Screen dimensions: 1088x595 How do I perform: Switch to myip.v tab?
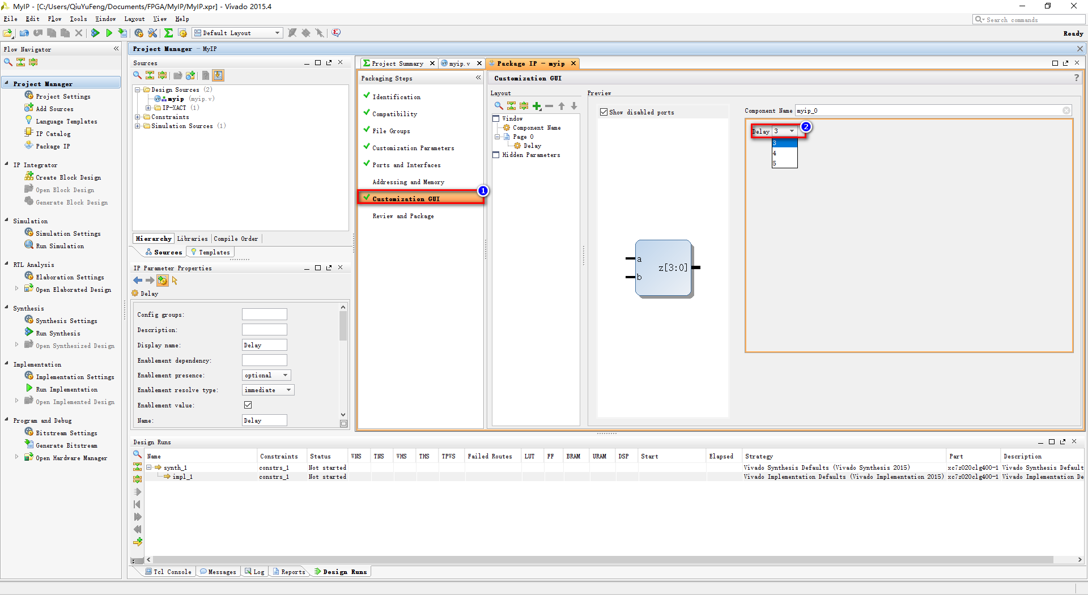click(x=460, y=63)
